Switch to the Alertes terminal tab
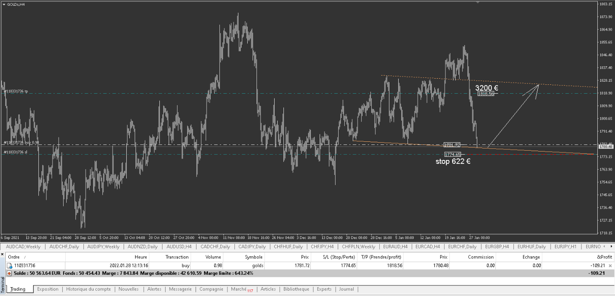Viewport: 615px width, 296px height. coord(154,289)
